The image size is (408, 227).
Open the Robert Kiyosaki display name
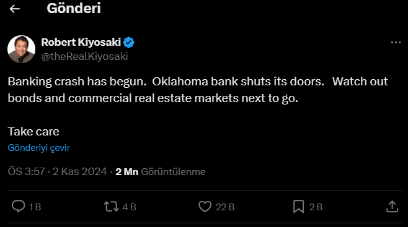81,42
